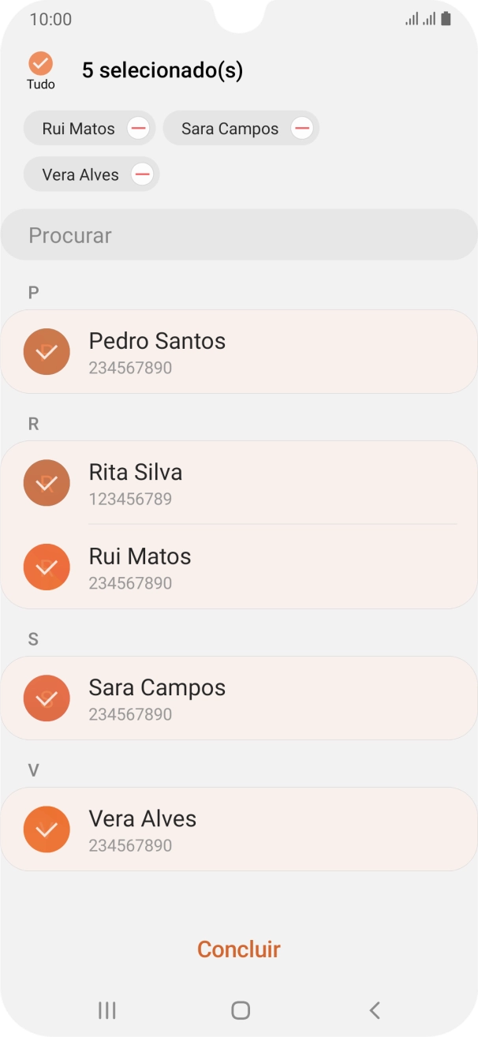Uncheck Rui Matos in the contact list
The width and height of the screenshot is (478, 1037).
tap(47, 567)
